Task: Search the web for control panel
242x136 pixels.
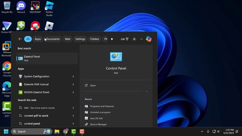Action: pos(44,124)
